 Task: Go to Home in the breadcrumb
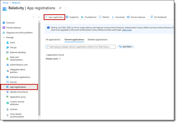pos(5,3)
